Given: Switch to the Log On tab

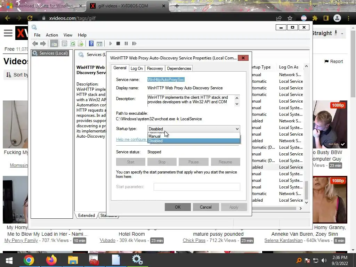Looking at the screenshot, I should pyautogui.click(x=136, y=68).
